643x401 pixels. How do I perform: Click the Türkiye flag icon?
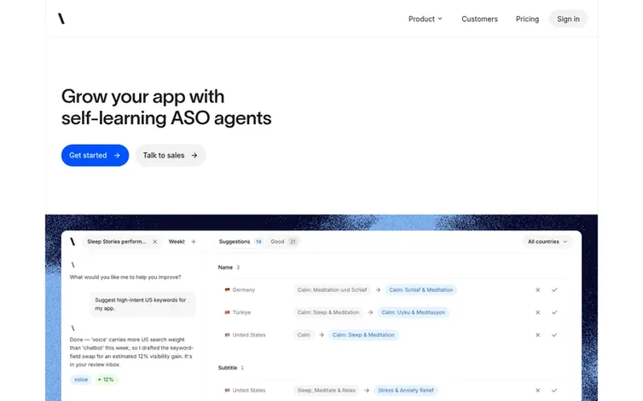[227, 312]
